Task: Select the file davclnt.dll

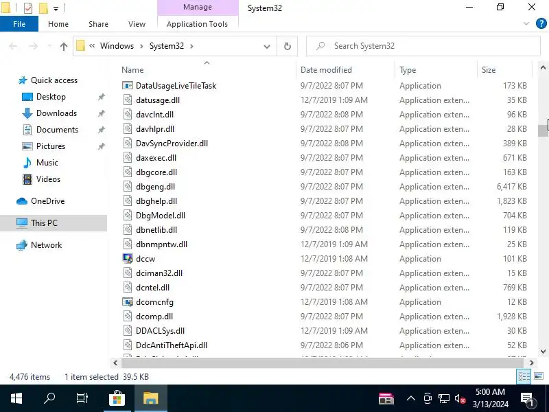Action: pyautogui.click(x=155, y=115)
